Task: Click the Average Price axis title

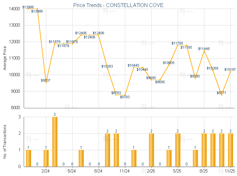Action: 5,58
